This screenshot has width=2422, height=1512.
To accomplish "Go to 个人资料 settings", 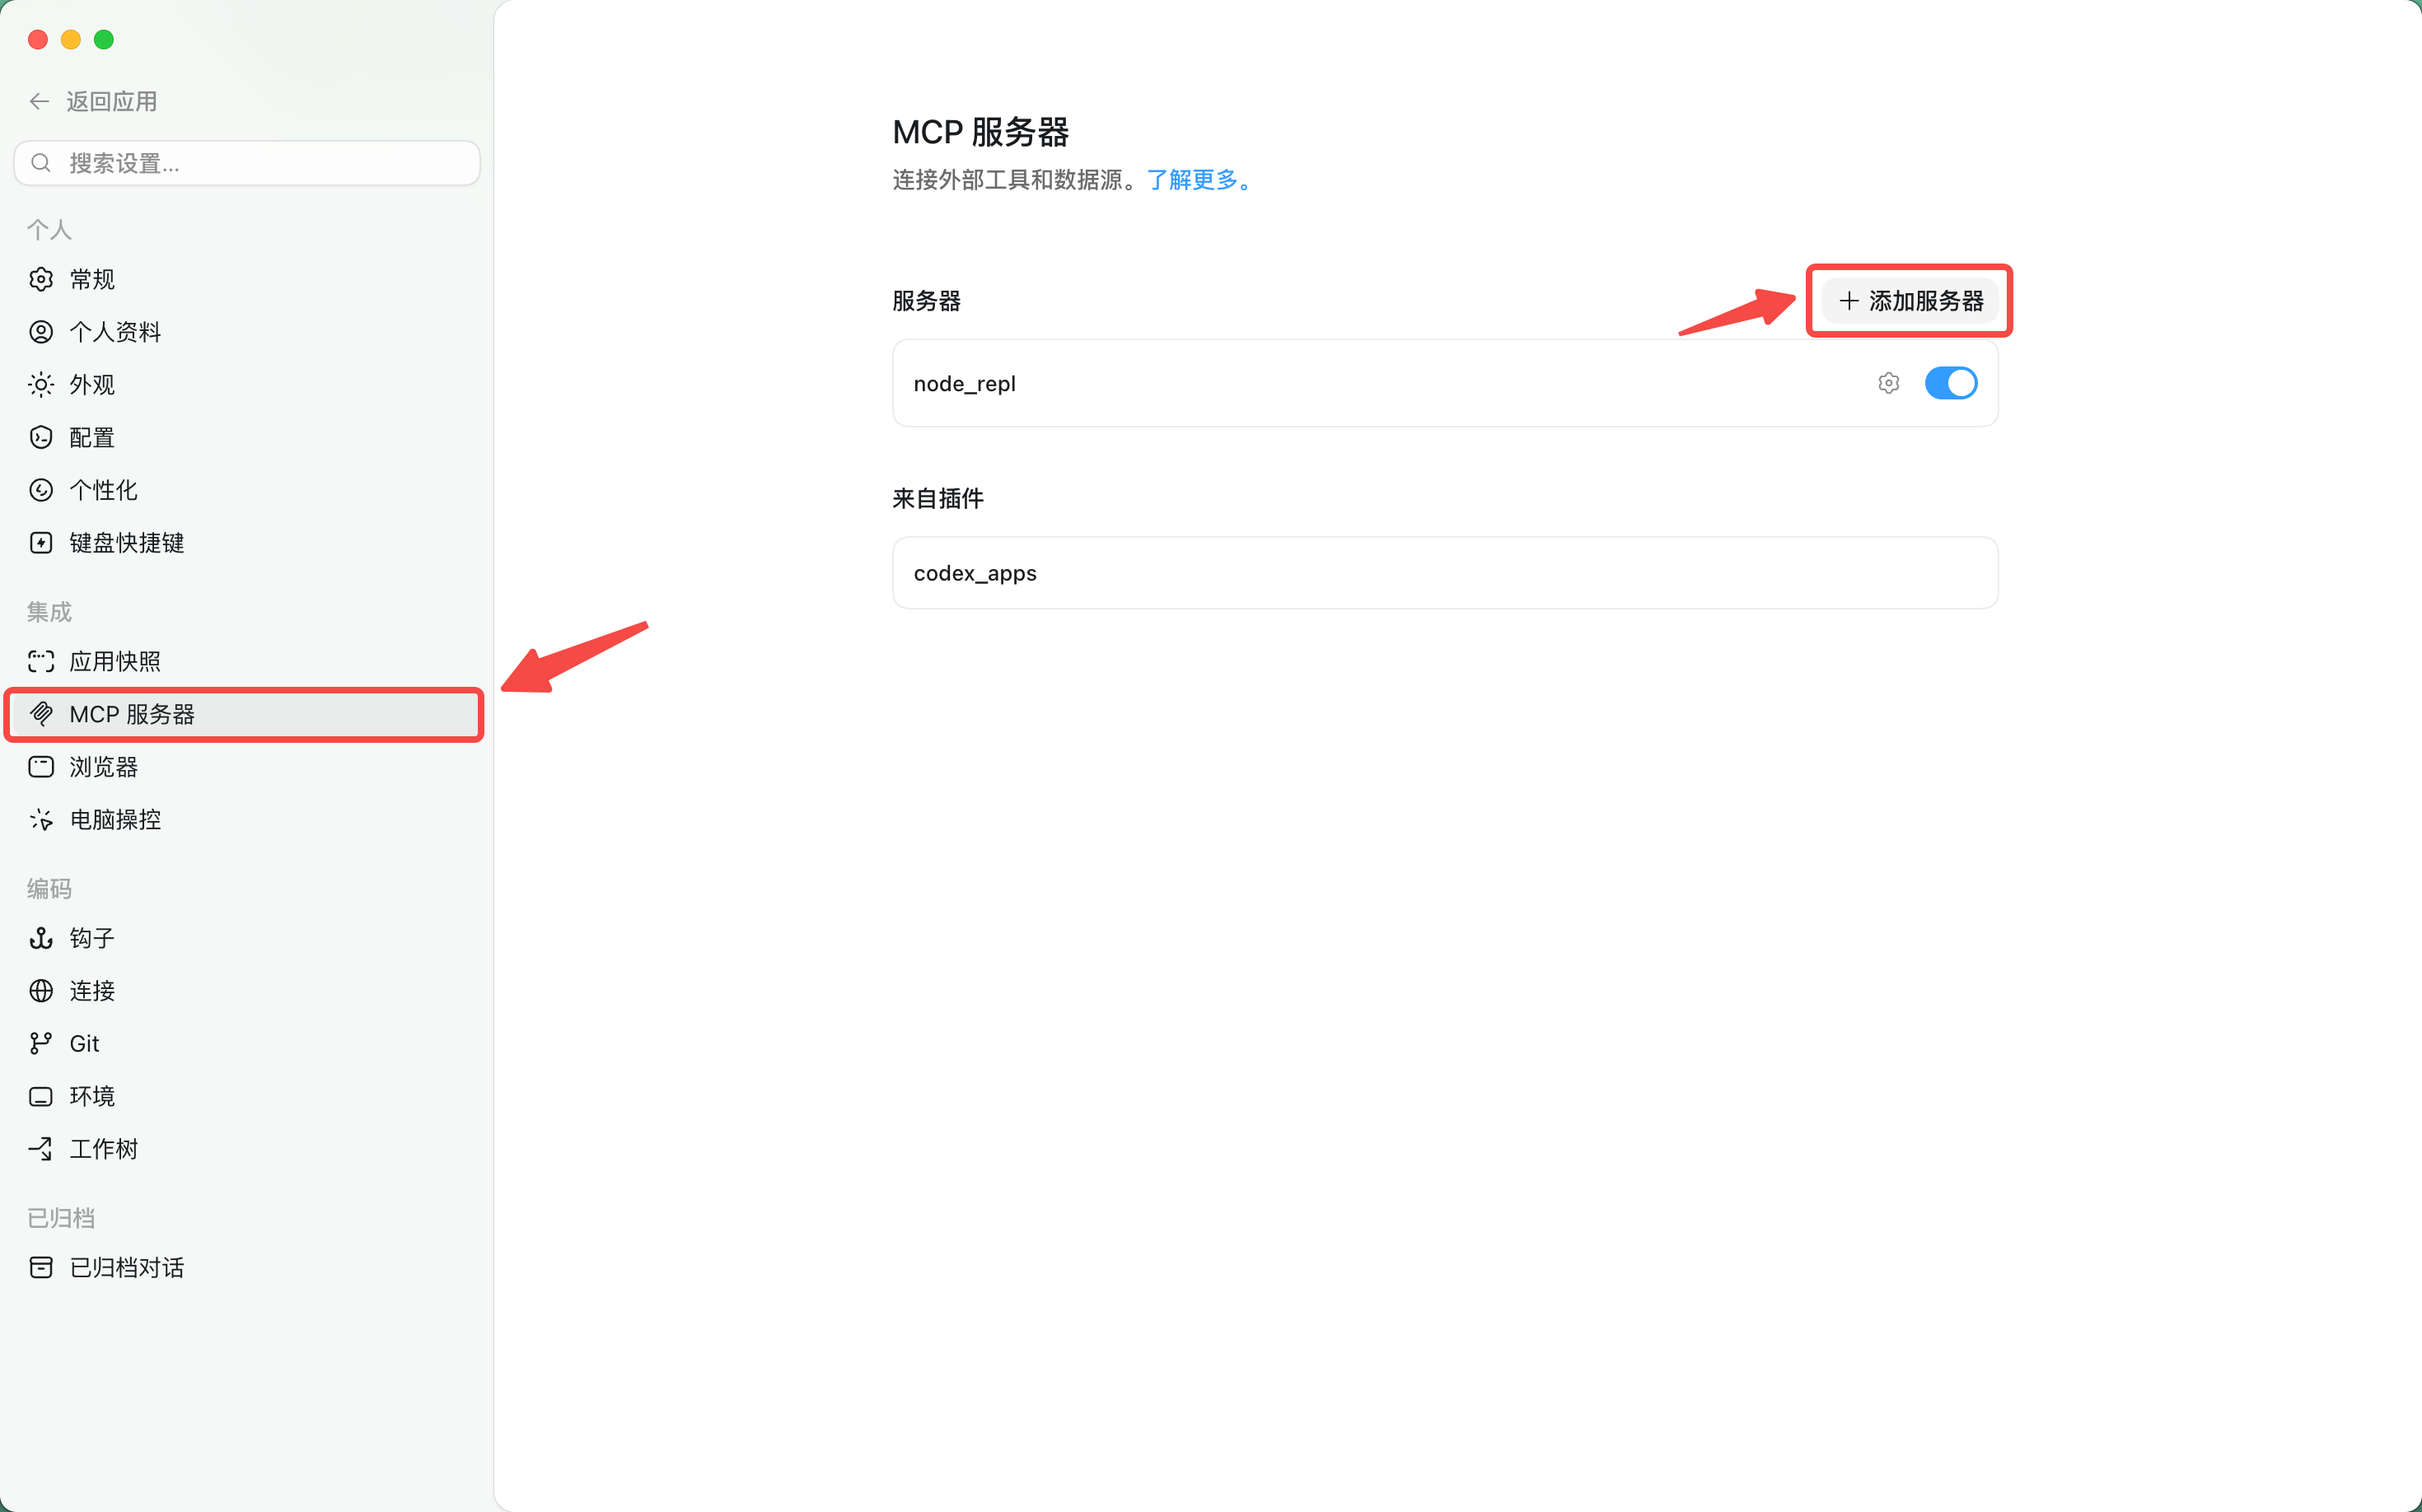I will tap(245, 332).
